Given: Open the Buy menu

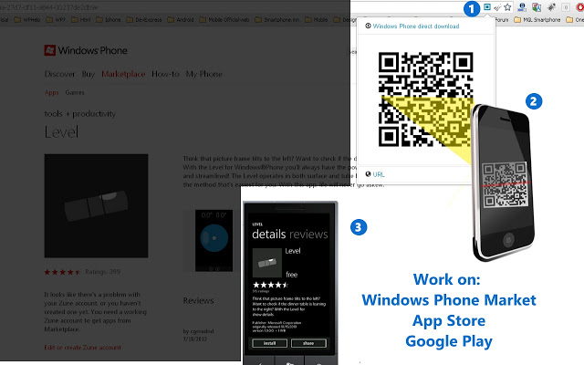Looking at the screenshot, I should pyautogui.click(x=89, y=74).
